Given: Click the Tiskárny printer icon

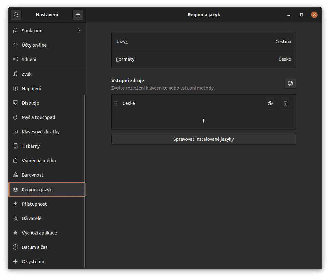Looking at the screenshot, I should (15, 146).
